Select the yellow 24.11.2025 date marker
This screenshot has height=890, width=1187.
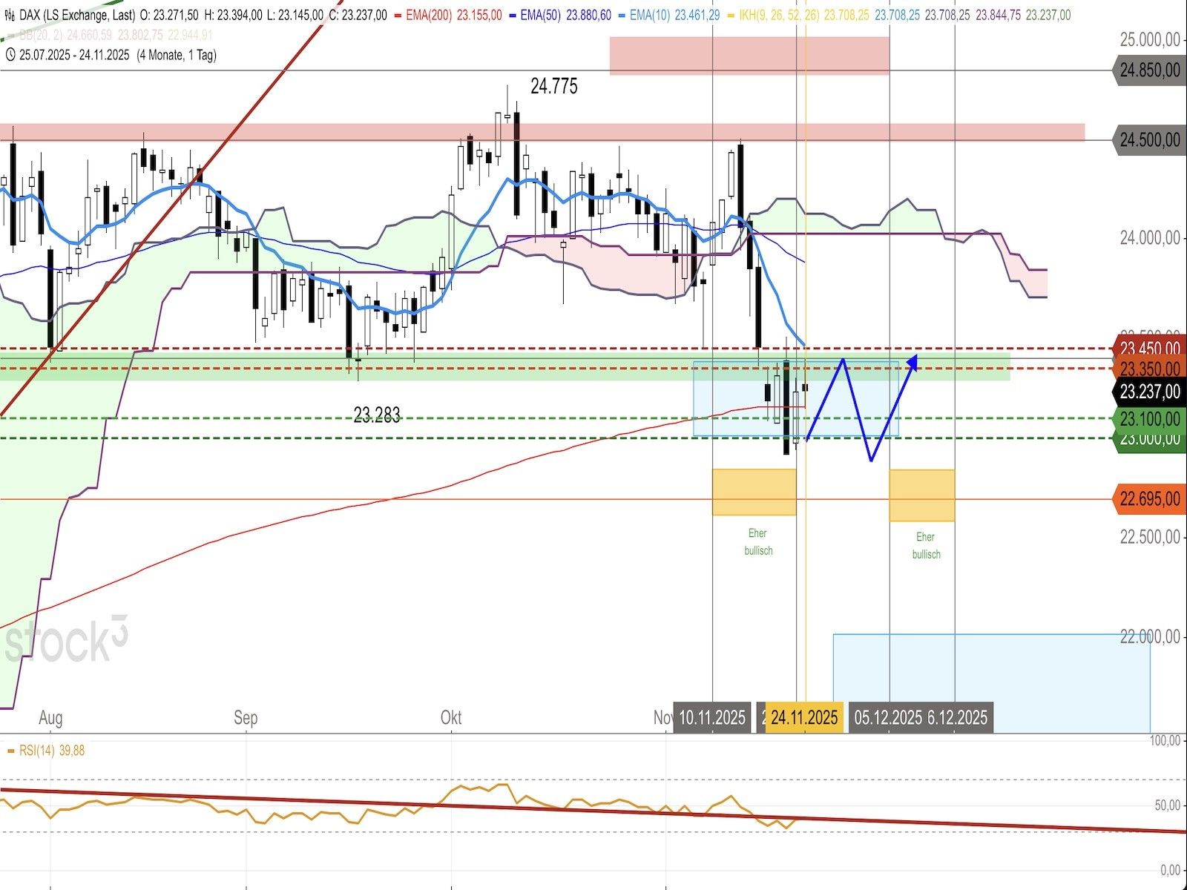[x=804, y=717]
